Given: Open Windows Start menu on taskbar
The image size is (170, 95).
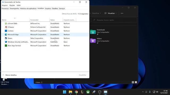Looking at the screenshot, I should coord(65,92).
